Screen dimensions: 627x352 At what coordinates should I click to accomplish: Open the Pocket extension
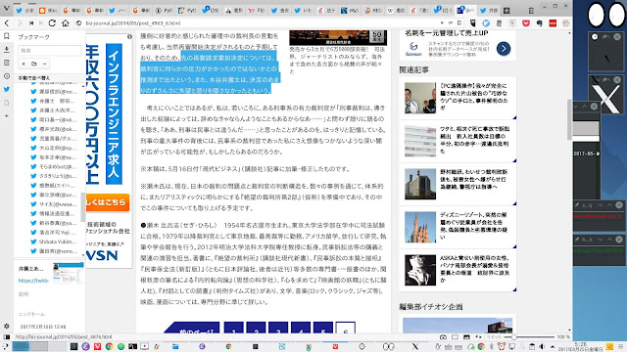526,23
